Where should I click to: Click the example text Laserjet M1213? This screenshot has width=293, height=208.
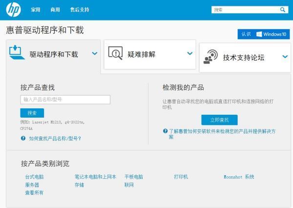46,122
